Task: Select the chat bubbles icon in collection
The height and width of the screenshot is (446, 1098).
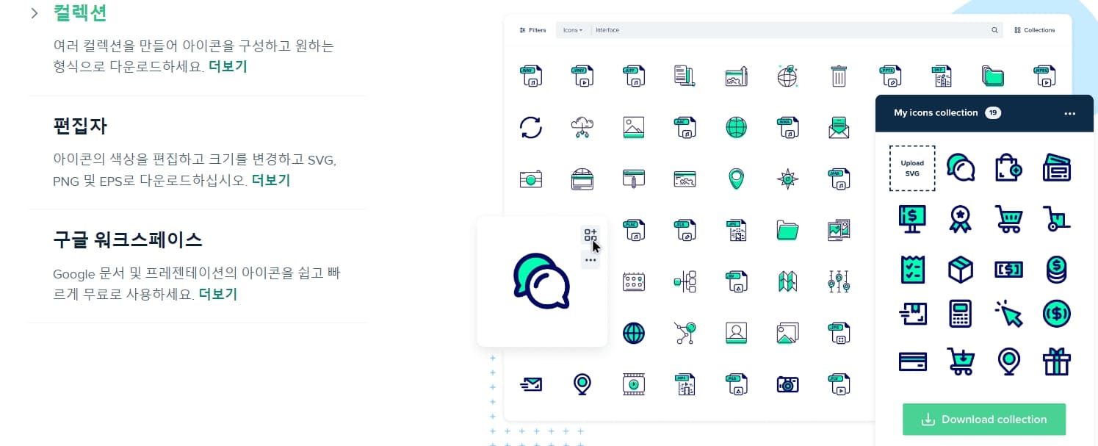Action: click(x=961, y=168)
